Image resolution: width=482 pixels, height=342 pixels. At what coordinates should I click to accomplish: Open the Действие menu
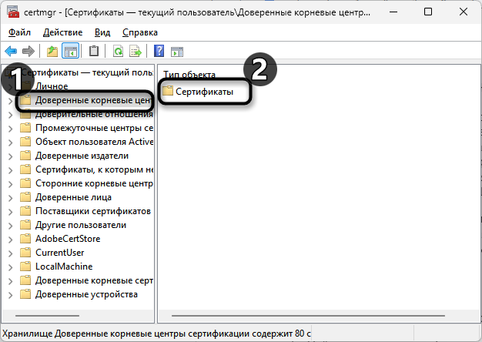pos(62,32)
